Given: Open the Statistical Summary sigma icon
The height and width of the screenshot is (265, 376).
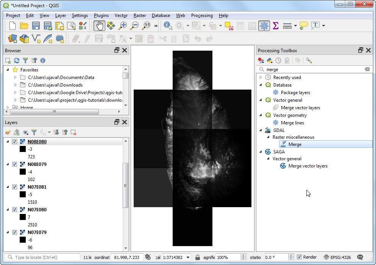Looking at the screenshot, I should pyautogui.click(x=276, y=26).
